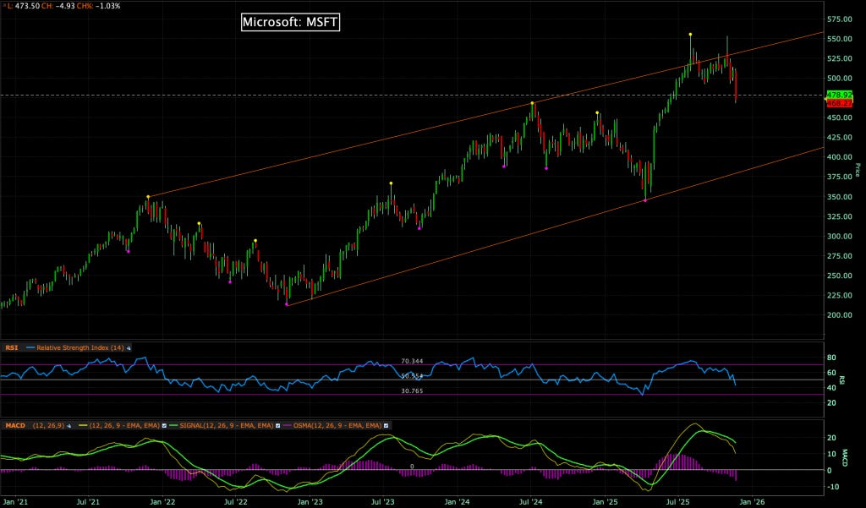The image size is (866, 508).
Task: Click the L: 473.50 price readout
Action: (x=25, y=4)
